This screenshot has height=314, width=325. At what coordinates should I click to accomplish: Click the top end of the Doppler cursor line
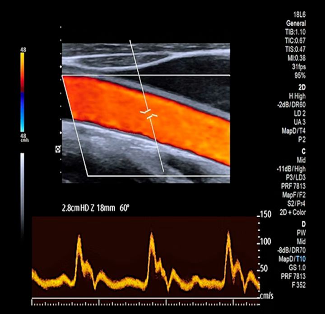pos(130,41)
